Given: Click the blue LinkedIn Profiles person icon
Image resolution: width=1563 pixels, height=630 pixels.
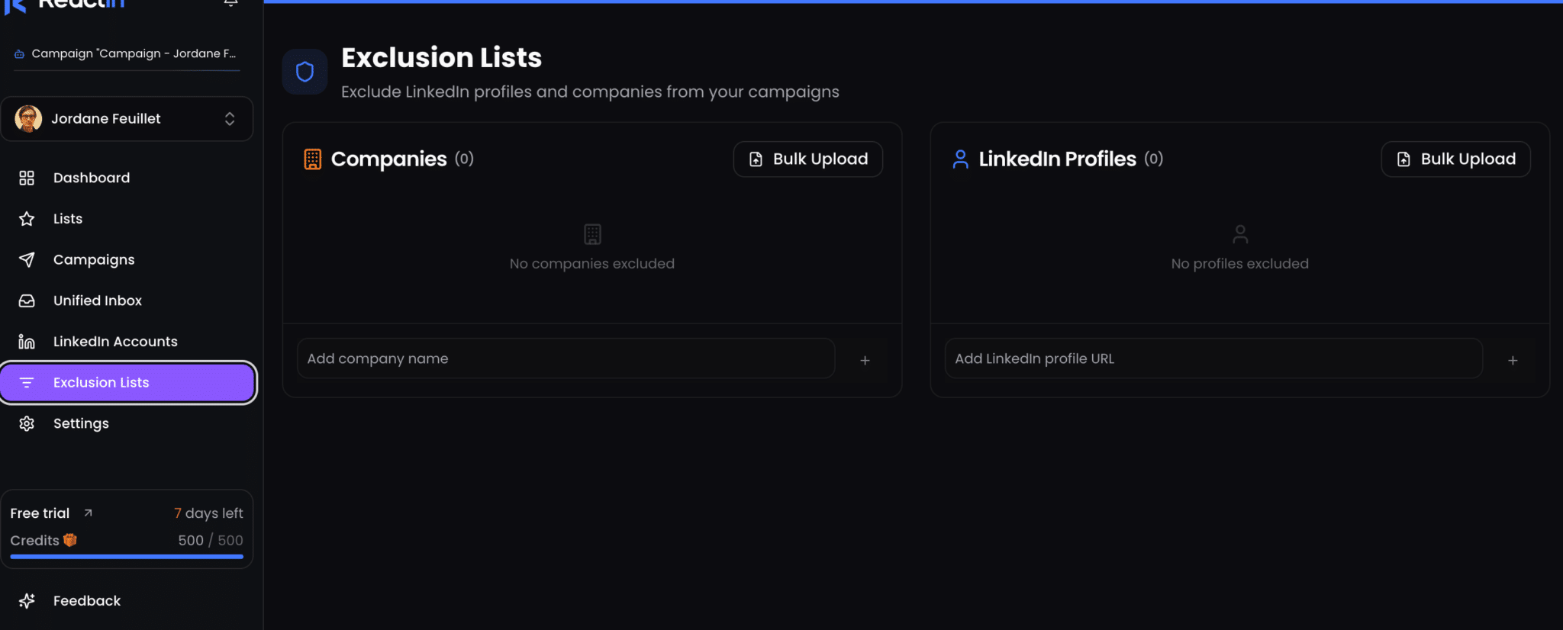Looking at the screenshot, I should tap(960, 159).
